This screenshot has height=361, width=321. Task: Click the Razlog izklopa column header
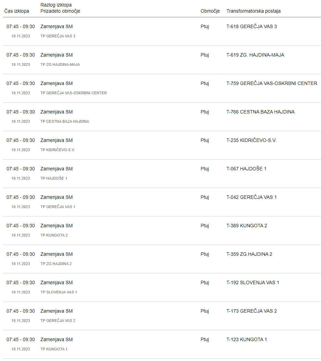[56, 5]
